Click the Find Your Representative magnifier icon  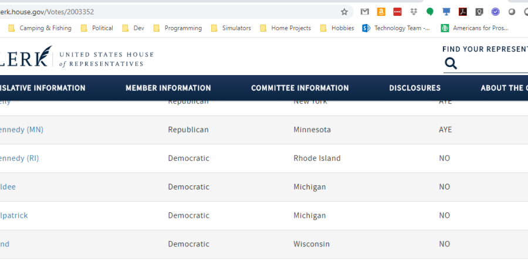[x=451, y=63]
